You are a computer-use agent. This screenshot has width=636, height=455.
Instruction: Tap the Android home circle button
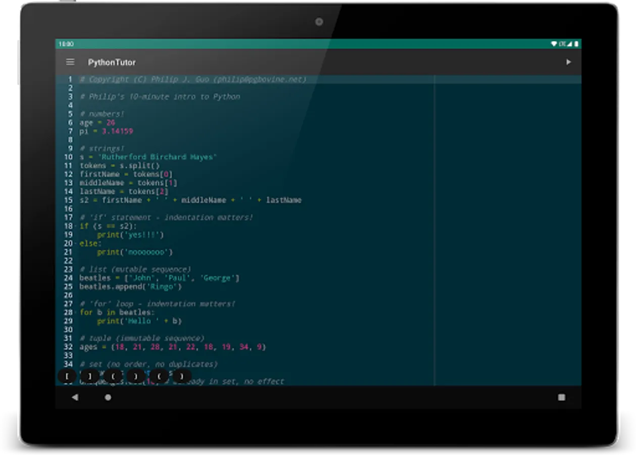tap(108, 397)
